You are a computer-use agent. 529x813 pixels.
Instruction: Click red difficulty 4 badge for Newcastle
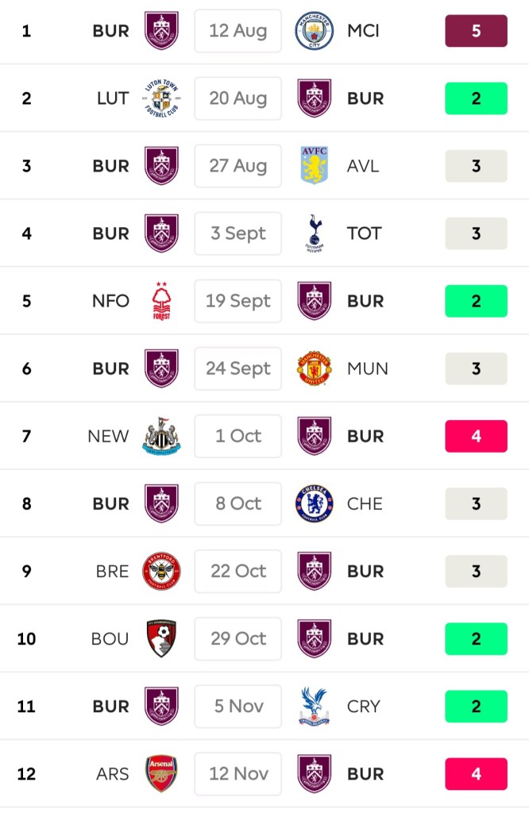(x=476, y=436)
